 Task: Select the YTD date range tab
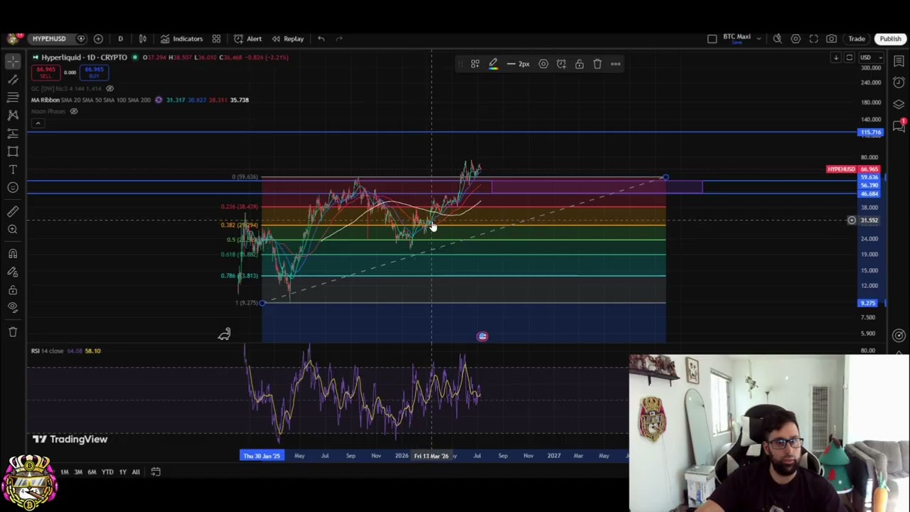click(107, 471)
